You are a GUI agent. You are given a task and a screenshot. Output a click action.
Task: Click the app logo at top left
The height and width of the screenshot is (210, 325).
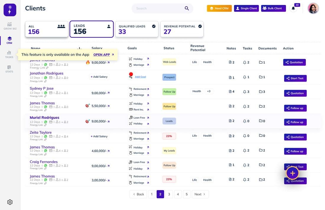(10, 10)
